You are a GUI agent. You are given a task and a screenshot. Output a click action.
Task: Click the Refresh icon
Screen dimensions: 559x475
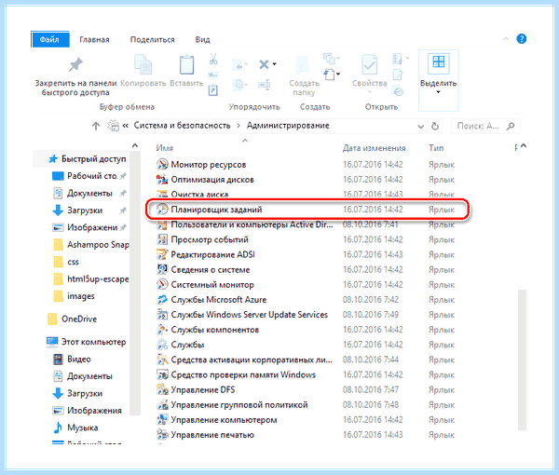[435, 126]
